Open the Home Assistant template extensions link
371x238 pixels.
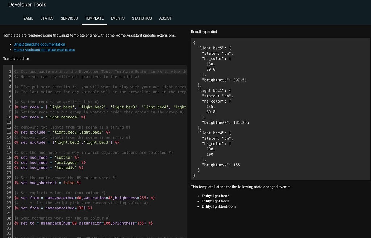tap(44, 50)
